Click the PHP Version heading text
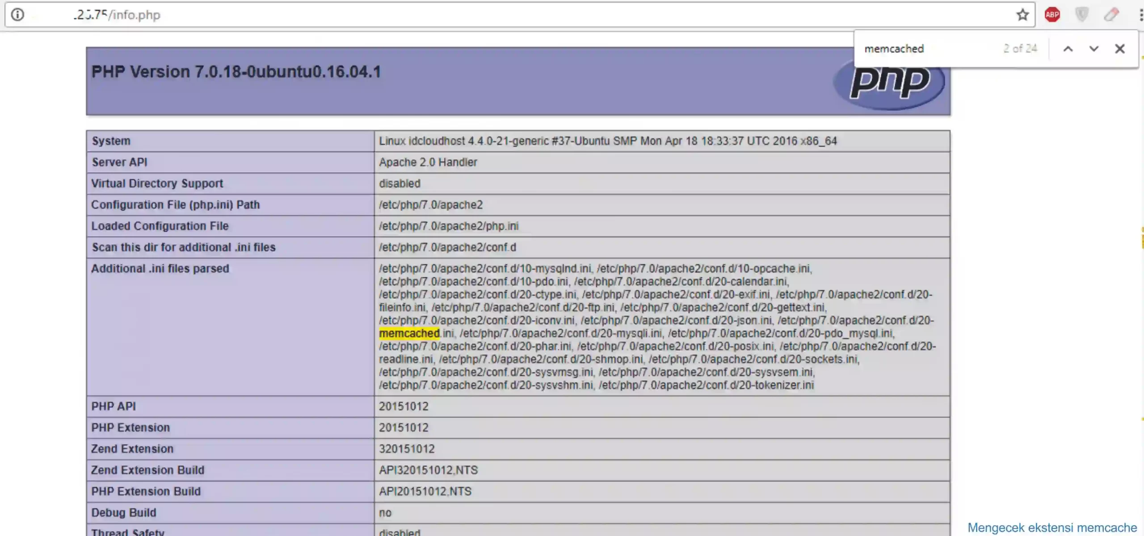Image resolution: width=1144 pixels, height=536 pixels. click(x=236, y=72)
